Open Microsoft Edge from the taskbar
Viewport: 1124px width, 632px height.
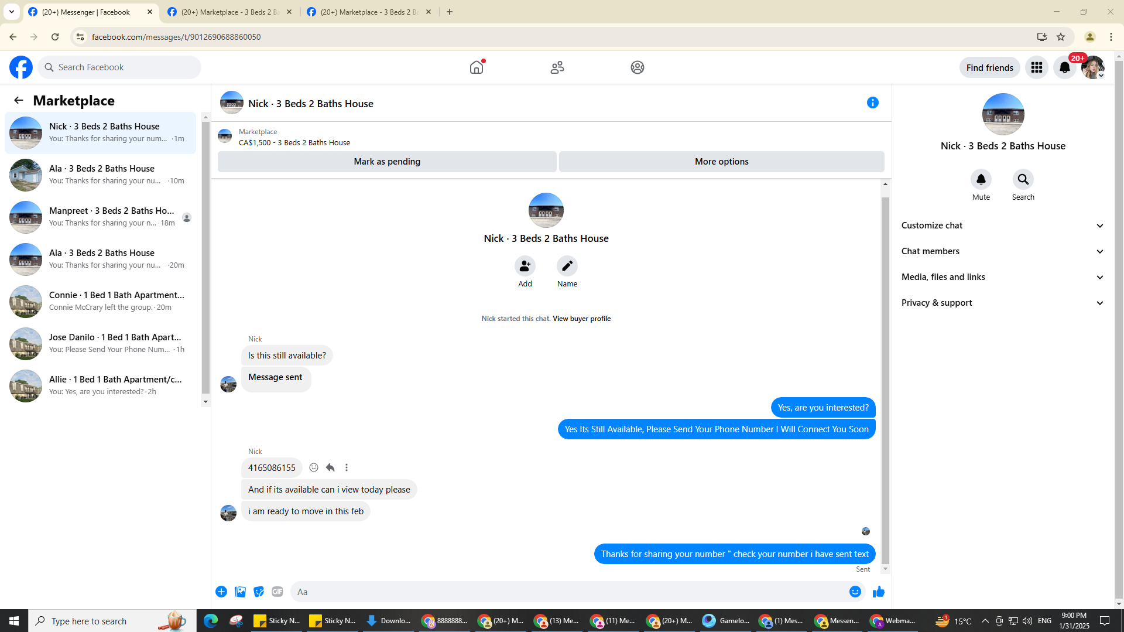[x=211, y=621]
